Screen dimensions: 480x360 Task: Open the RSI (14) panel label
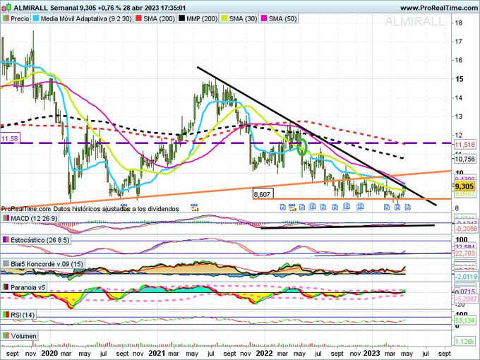click(23, 315)
